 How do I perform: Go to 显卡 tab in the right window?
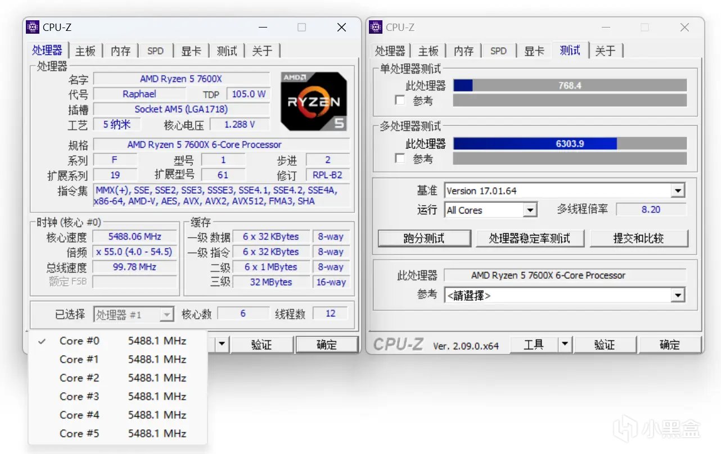pyautogui.click(x=534, y=51)
